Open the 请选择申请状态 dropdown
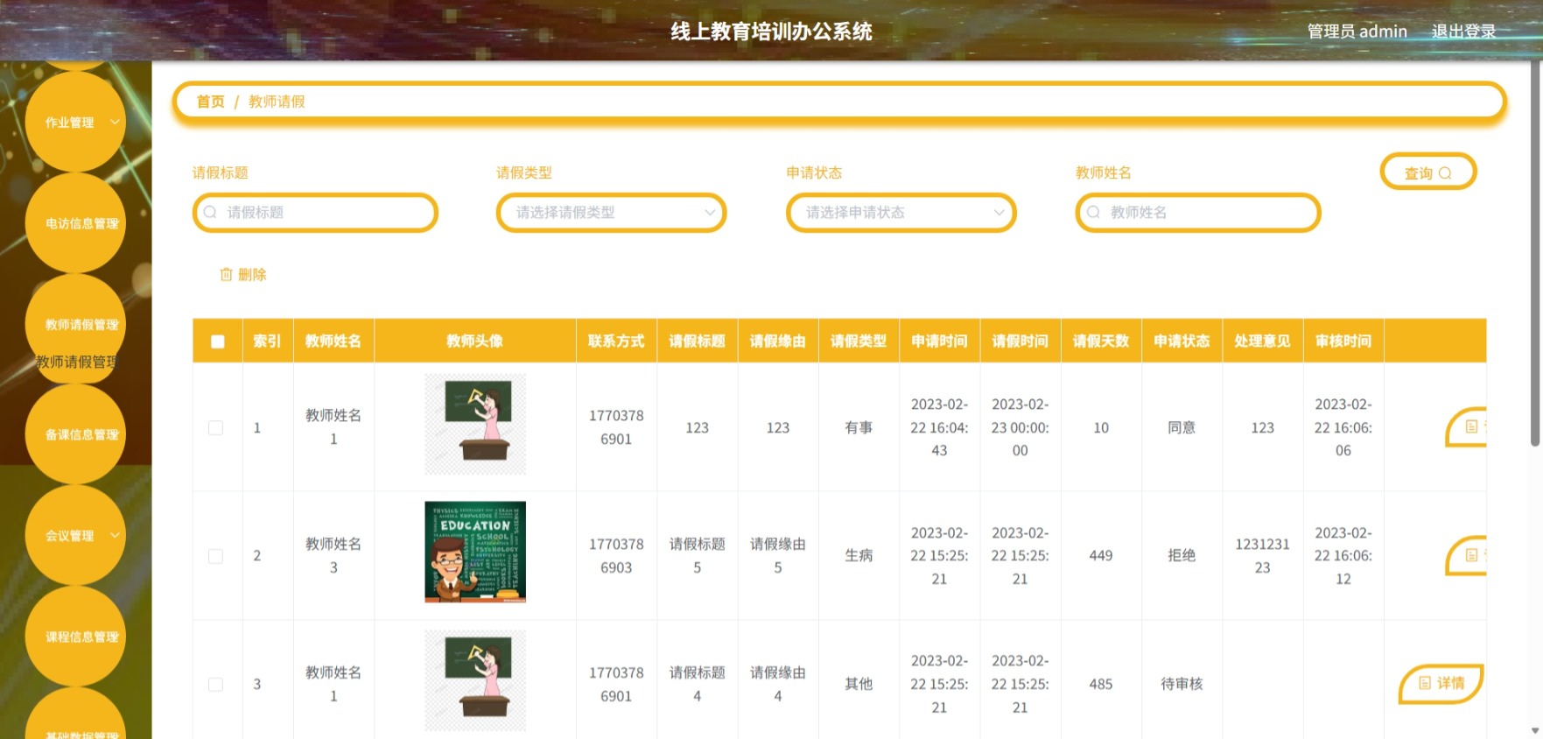This screenshot has width=1543, height=739. coord(901,213)
